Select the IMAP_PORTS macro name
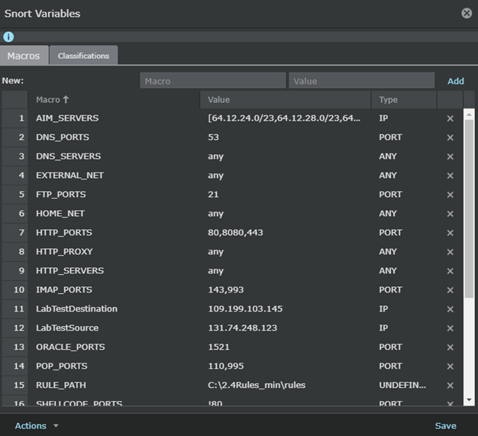This screenshot has width=478, height=436. 64,289
